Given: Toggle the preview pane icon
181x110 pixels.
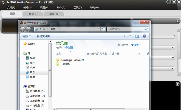Looking at the screenshot, I should pyautogui.click(x=137, y=36).
